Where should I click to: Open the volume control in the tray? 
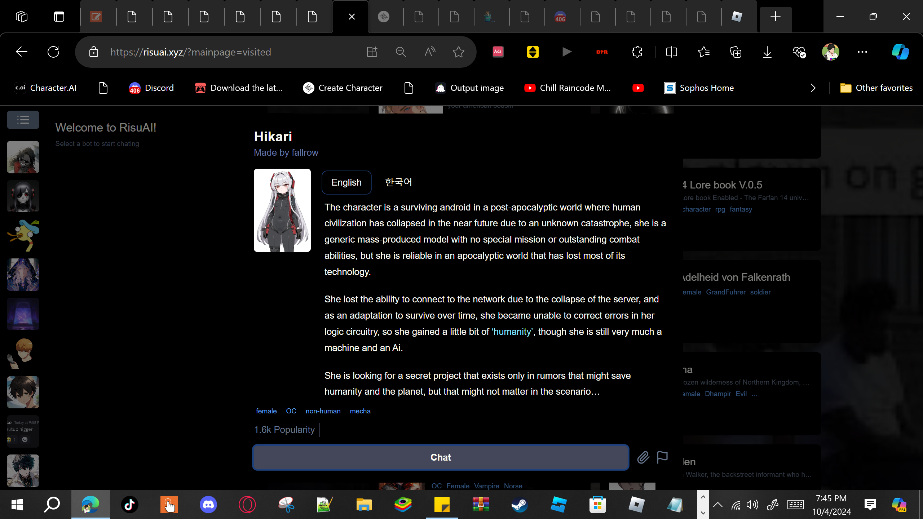tap(752, 505)
